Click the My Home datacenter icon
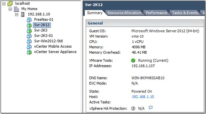This screenshot has height=114, width=206. (16, 9)
